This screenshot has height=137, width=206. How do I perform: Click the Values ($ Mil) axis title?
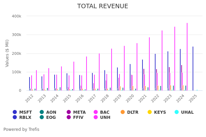pos(7,53)
